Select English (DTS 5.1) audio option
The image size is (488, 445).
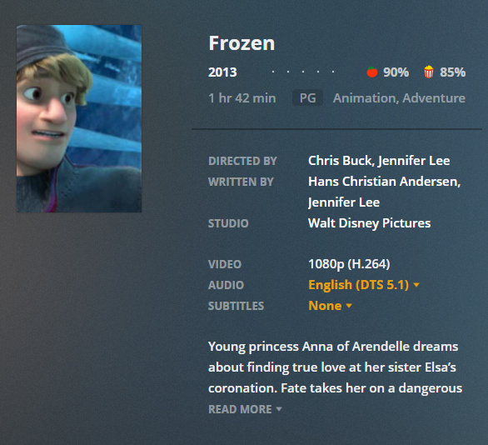click(358, 285)
